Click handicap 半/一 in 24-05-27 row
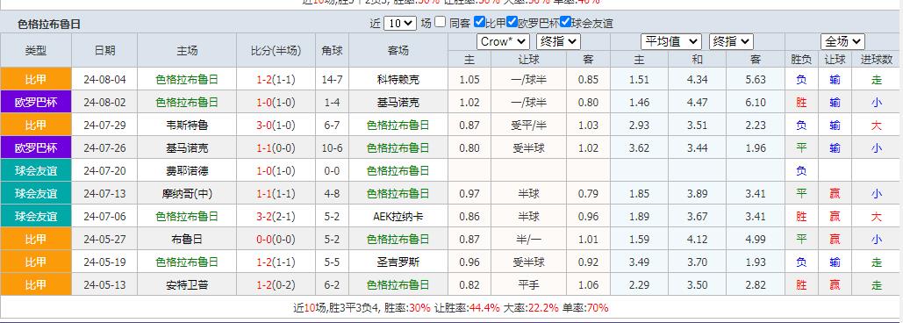This screenshot has height=323, width=903. (528, 239)
